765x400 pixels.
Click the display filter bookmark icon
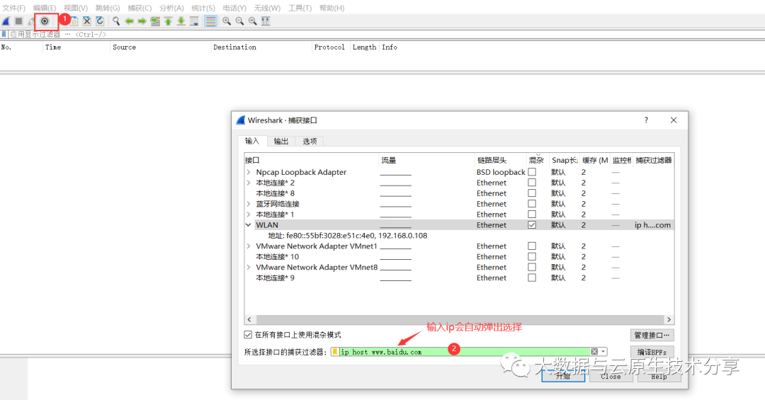(4, 34)
